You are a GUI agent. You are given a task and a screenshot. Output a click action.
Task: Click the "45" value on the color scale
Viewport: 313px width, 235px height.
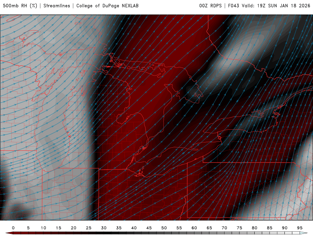149,228
